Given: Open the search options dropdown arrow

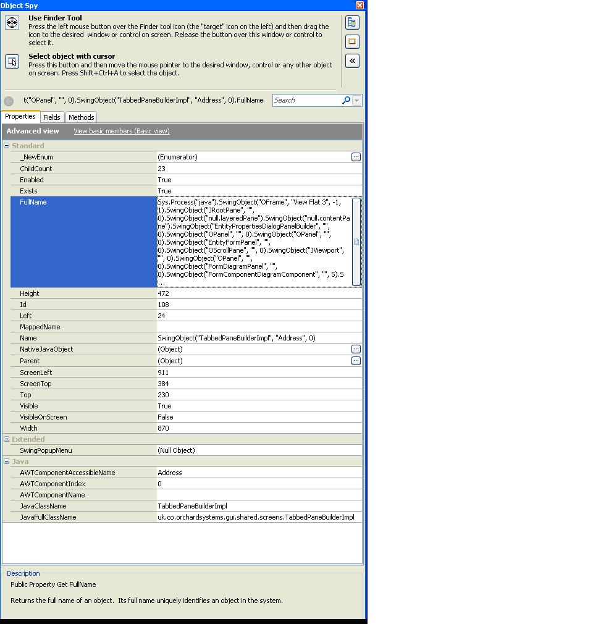Looking at the screenshot, I should [x=357, y=100].
